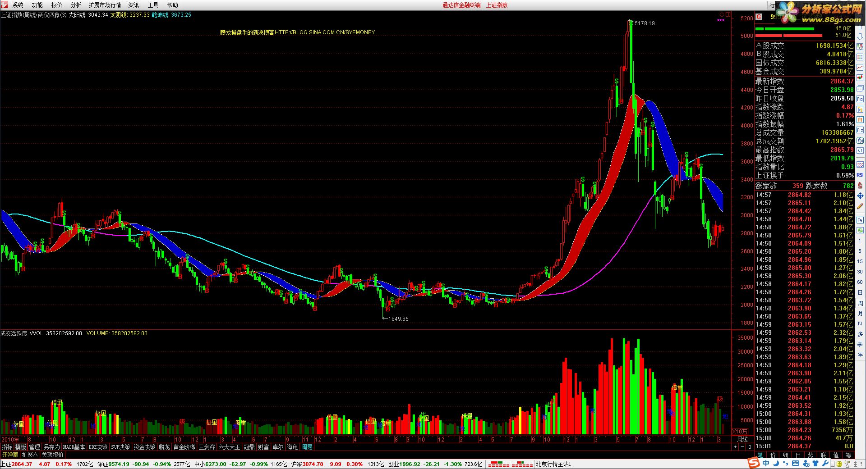The width and height of the screenshot is (866, 469).
Task: Switch to 1-minute period
Action: click(x=860, y=241)
